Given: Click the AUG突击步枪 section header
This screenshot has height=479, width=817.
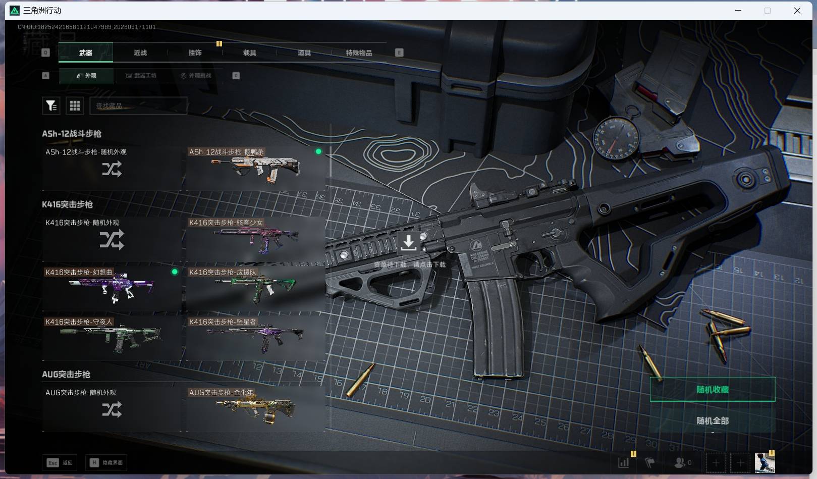Looking at the screenshot, I should [x=66, y=374].
